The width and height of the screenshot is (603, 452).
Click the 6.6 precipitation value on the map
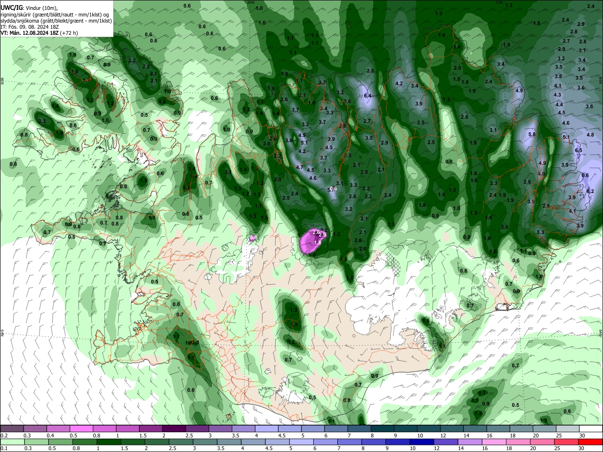pyautogui.click(x=585, y=175)
